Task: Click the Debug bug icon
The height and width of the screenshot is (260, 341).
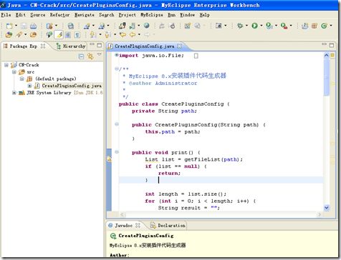Action: click(x=240, y=26)
